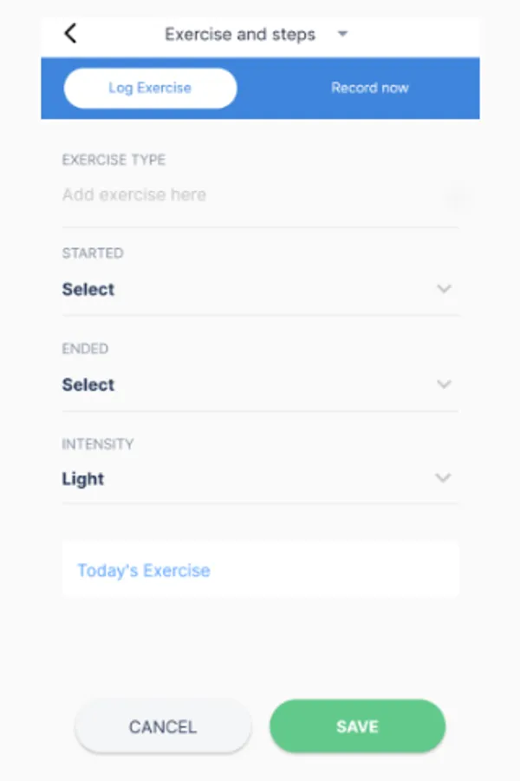Click the caret beside Exercise and steps

(342, 35)
